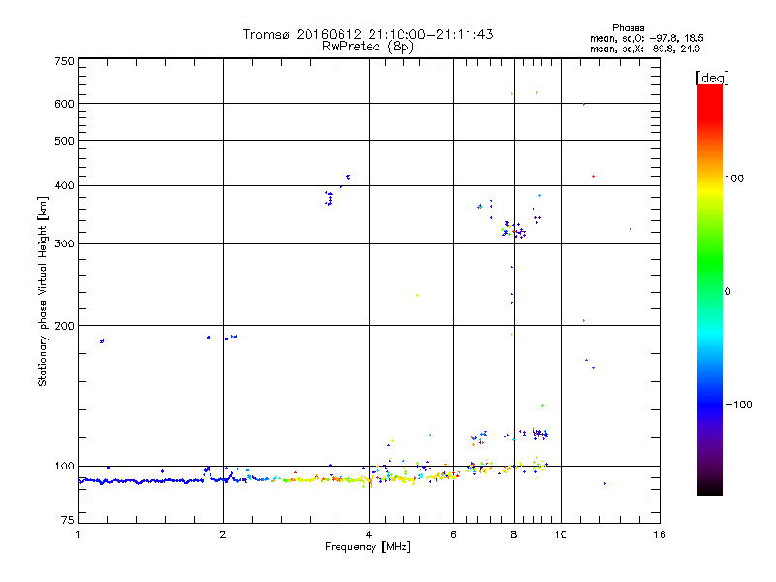Image resolution: width=776 pixels, height=582 pixels.
Task: Click the y-axis tick label '400'
Action: pos(64,185)
